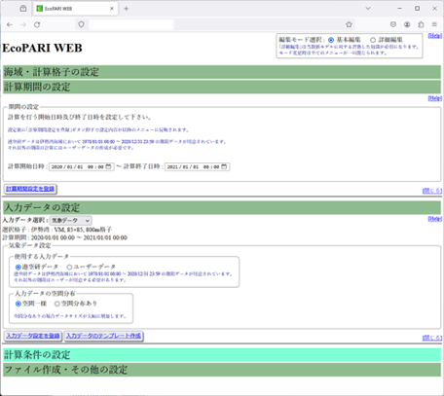The height and width of the screenshot is (396, 444).
Task: Click the 計算期間 : 2020/01/01 00:00 text
Action: pos(64,237)
